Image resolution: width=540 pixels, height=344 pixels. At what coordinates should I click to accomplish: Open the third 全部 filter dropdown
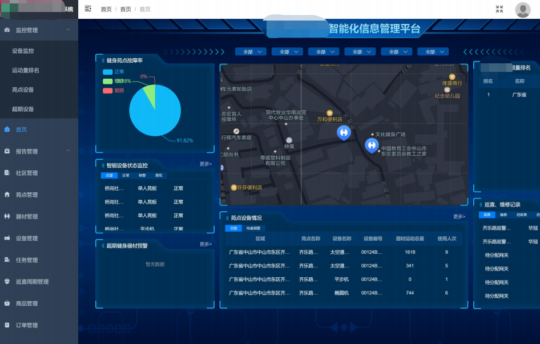324,52
